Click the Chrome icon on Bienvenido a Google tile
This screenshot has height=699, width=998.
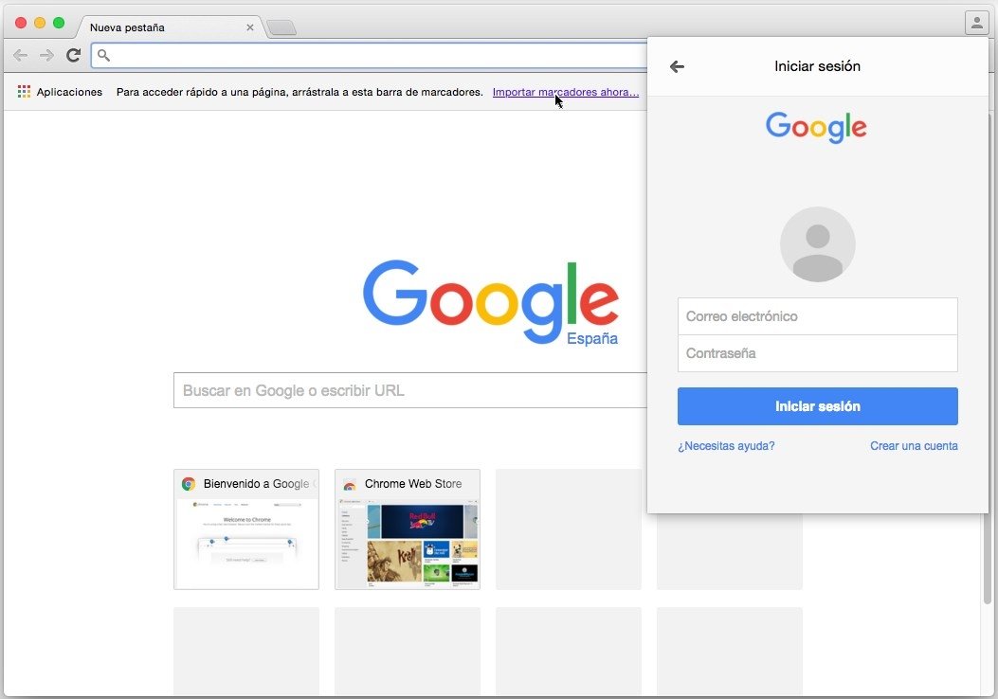[x=189, y=483]
